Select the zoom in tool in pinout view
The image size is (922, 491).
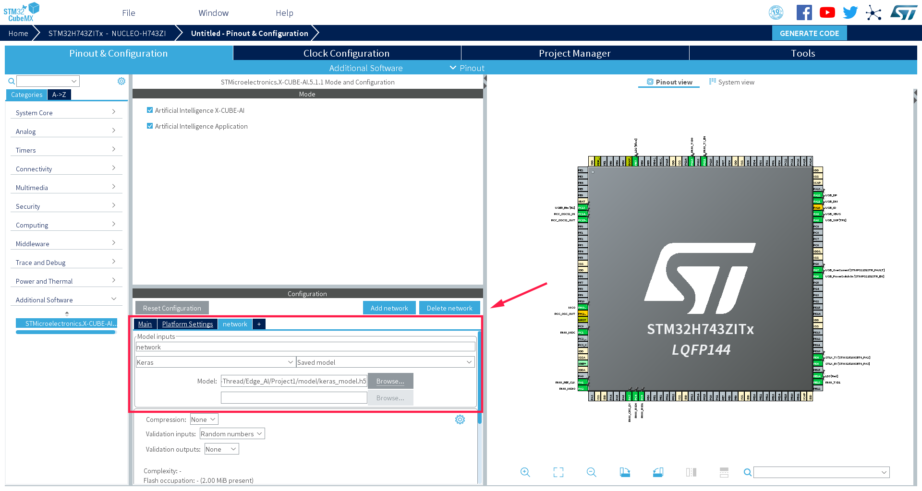click(x=525, y=472)
